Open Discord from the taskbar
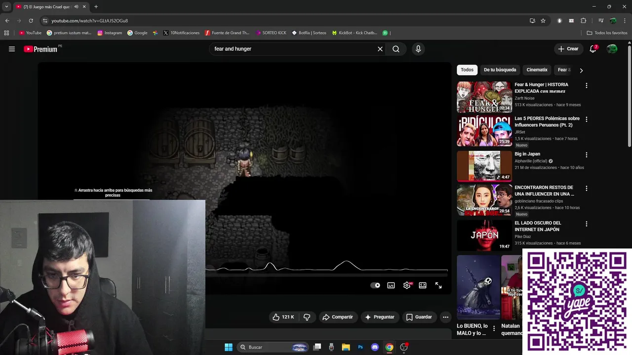The width and height of the screenshot is (632, 355). 375,347
